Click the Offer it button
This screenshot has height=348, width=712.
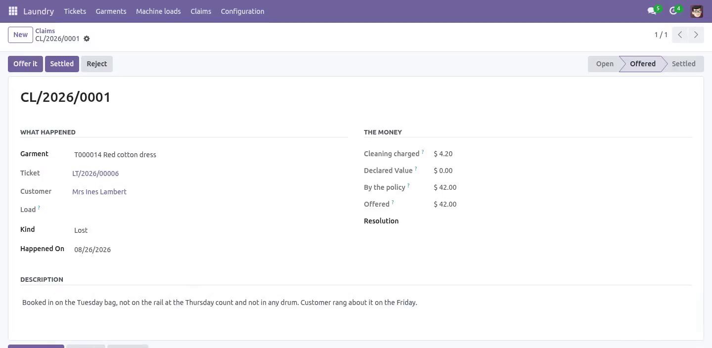[25, 64]
